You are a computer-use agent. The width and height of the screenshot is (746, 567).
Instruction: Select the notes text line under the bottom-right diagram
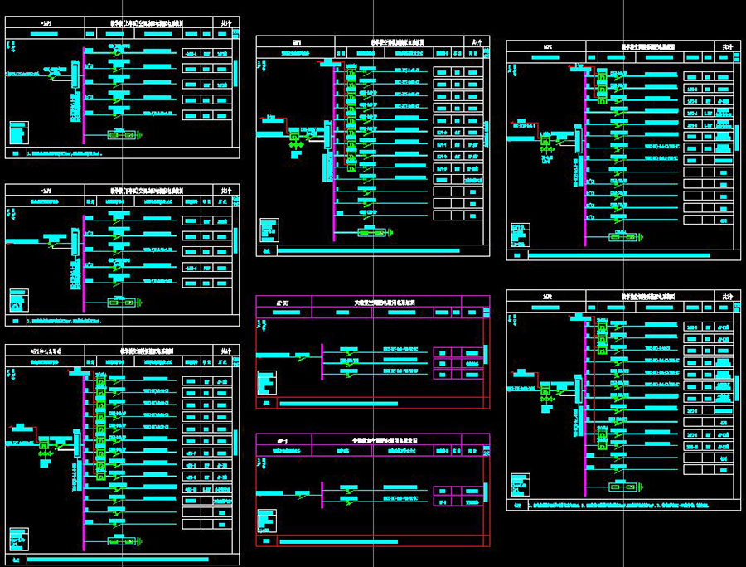pyautogui.click(x=618, y=505)
